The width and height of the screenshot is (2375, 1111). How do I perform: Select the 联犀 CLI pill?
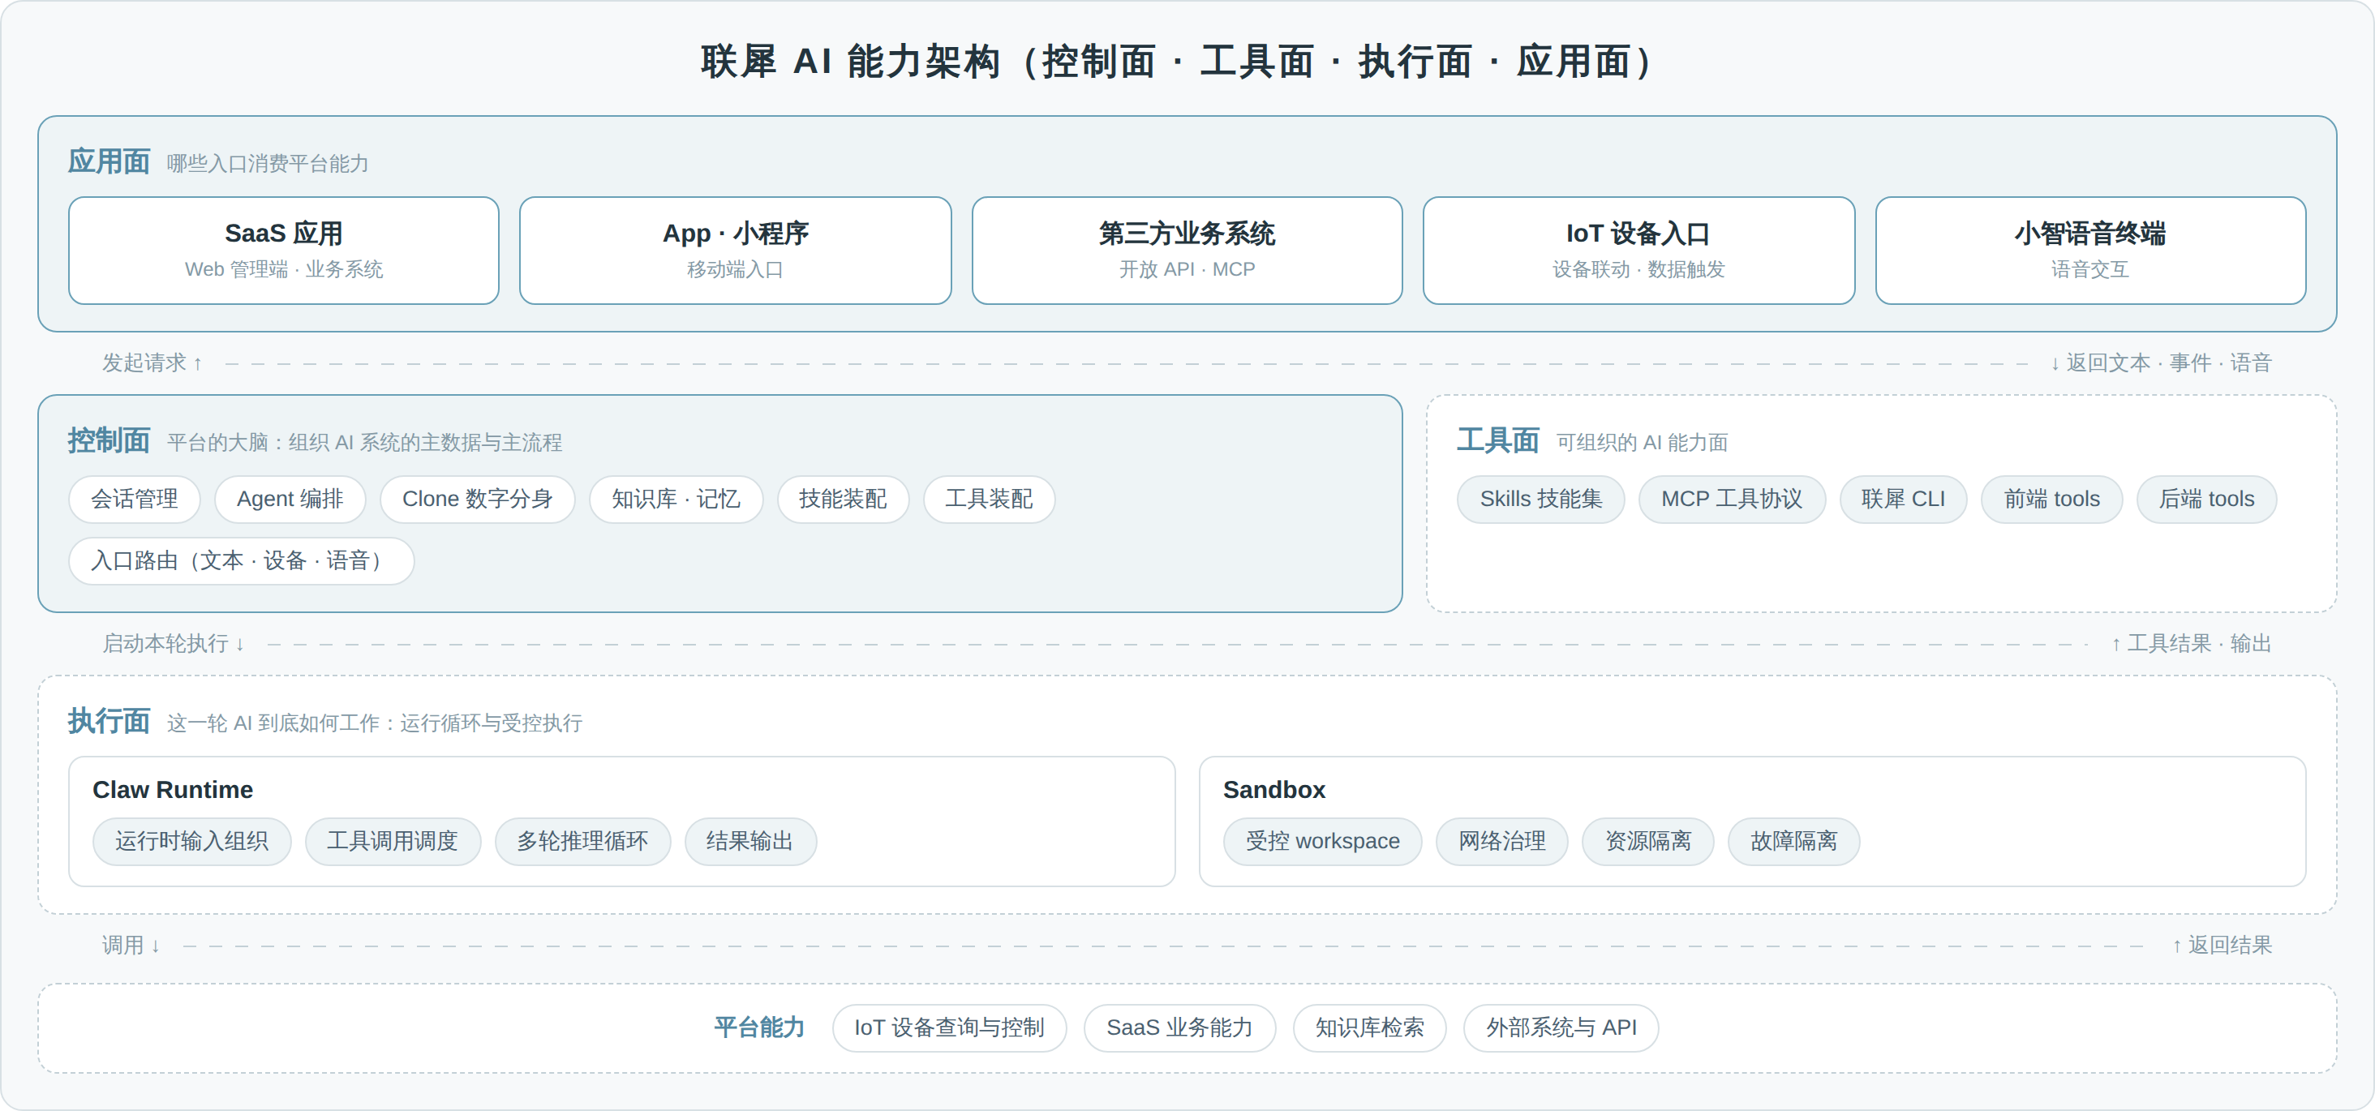pyautogui.click(x=1903, y=499)
